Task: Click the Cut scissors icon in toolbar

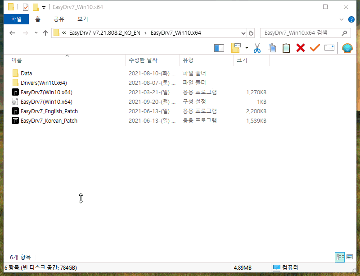Action: click(x=257, y=48)
